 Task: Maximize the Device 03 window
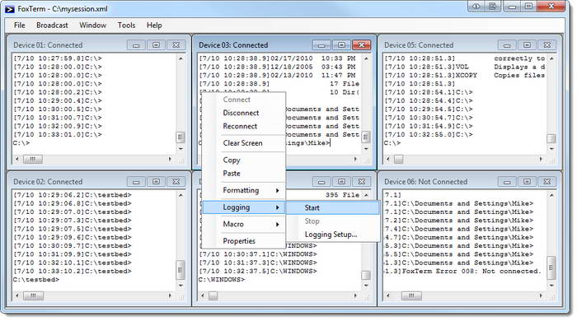tap(341, 45)
